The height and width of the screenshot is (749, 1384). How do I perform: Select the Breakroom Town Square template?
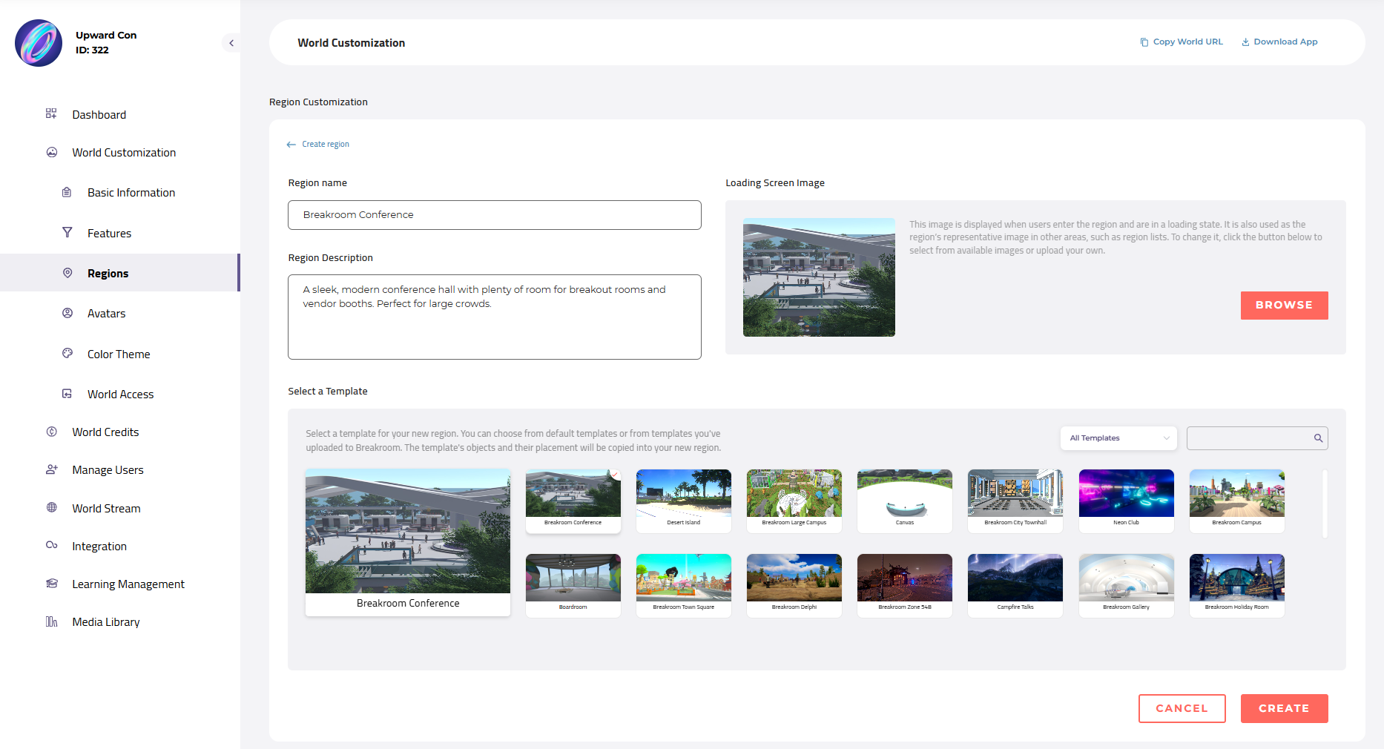click(x=684, y=585)
